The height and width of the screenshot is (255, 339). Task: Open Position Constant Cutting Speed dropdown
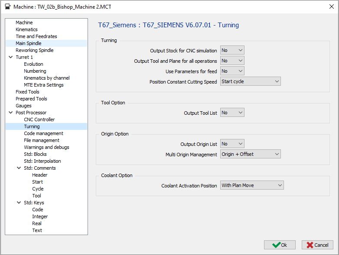250,81
